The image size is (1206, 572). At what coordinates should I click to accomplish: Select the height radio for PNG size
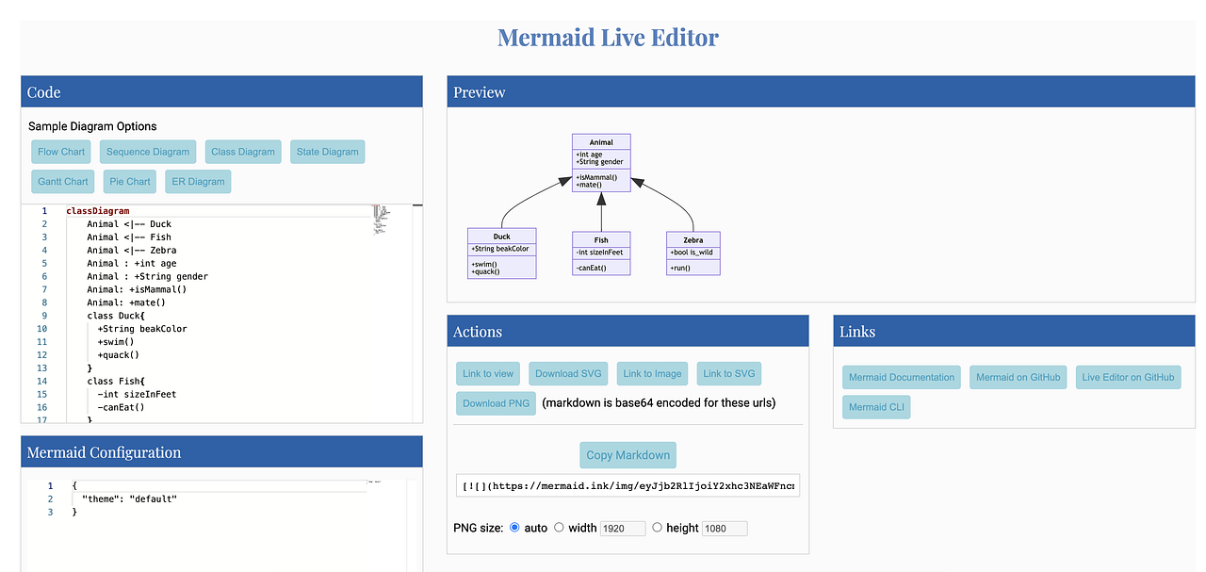[x=657, y=528]
